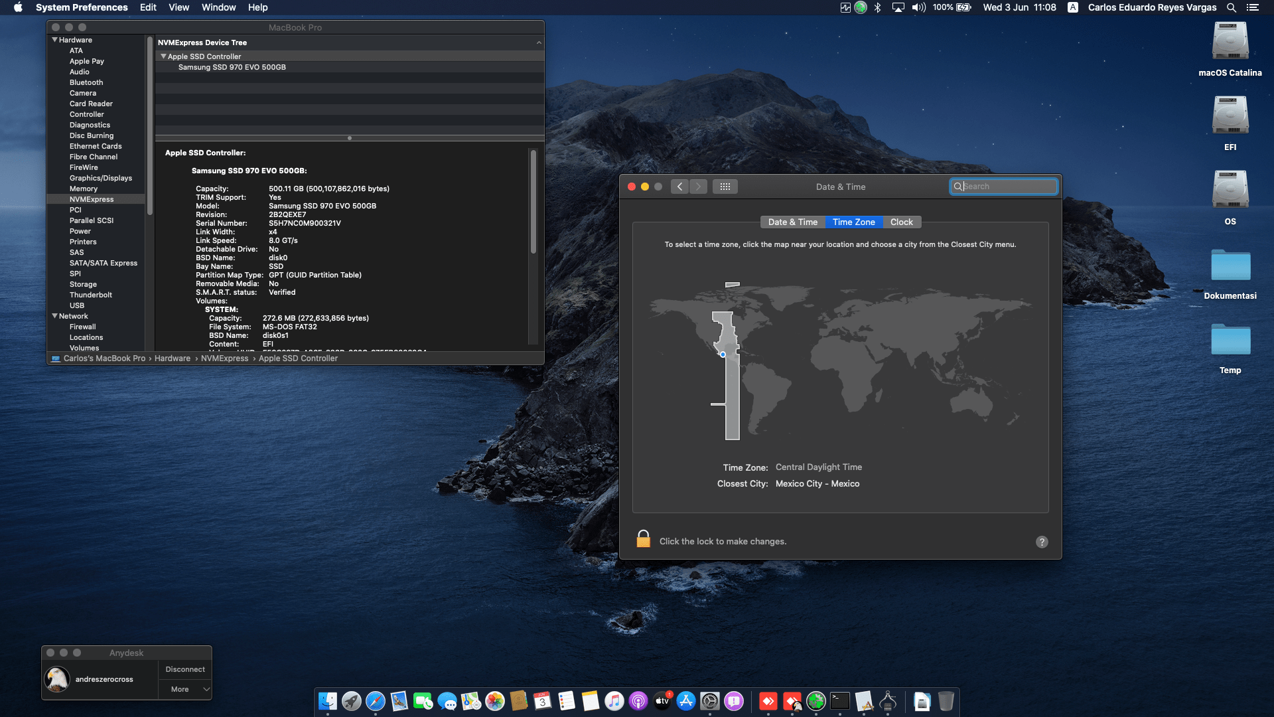
Task: Open the help question mark button
Action: pyautogui.click(x=1042, y=542)
